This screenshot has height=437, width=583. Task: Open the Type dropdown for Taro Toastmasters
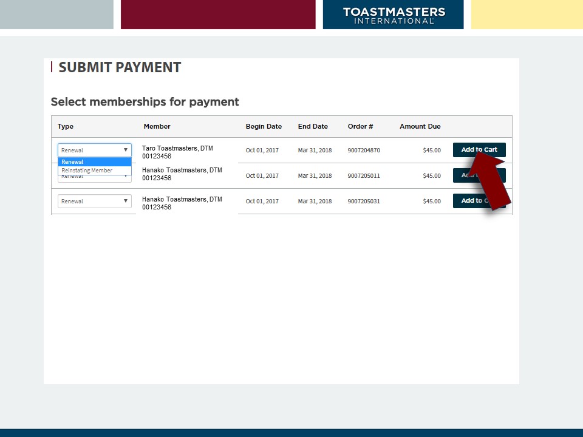tap(94, 150)
